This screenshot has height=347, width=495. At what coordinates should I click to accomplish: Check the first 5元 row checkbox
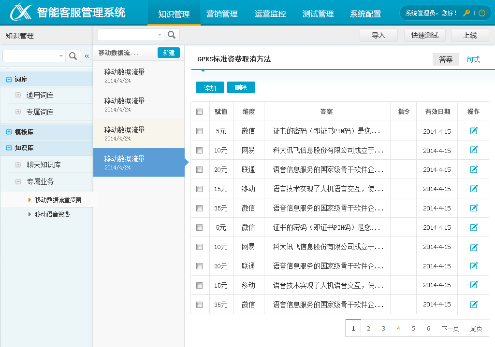pos(200,131)
